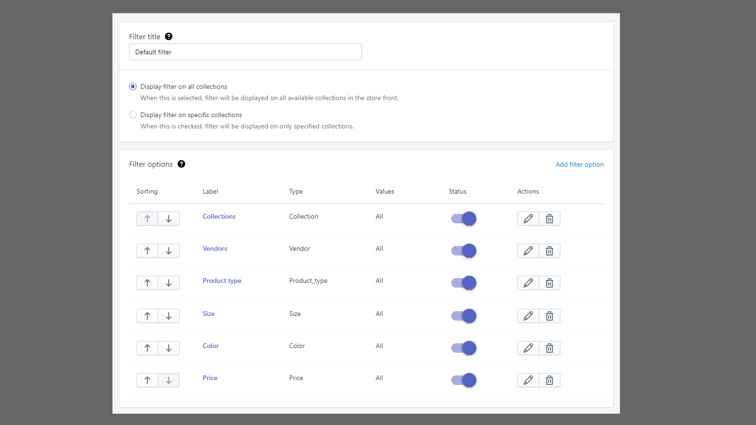Click the Default filter title field
The width and height of the screenshot is (756, 425).
(245, 52)
